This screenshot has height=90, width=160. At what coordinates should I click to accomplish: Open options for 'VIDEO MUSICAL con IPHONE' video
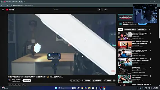(150, 76)
